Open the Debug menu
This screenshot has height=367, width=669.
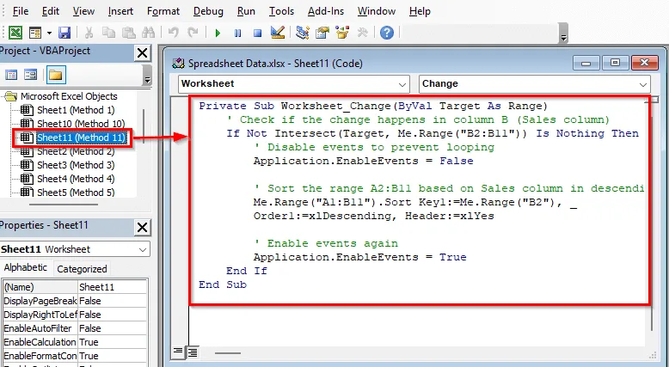pos(208,11)
